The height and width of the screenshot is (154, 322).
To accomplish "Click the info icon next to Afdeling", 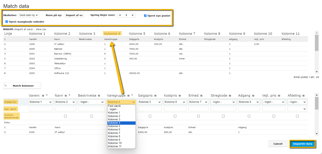I will (x=303, y=96).
